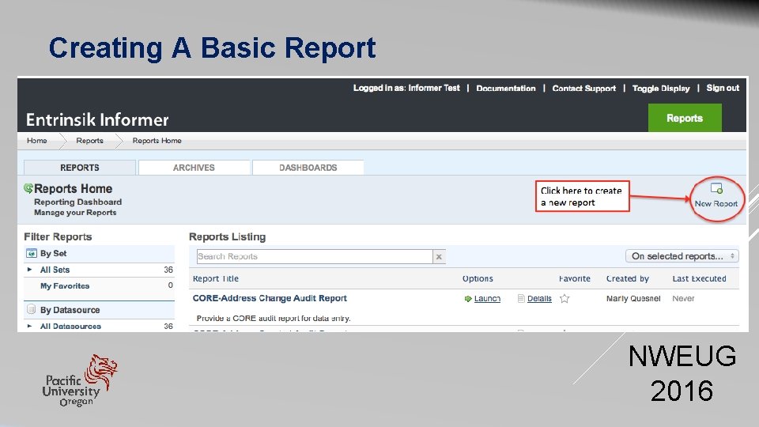Image resolution: width=759 pixels, height=427 pixels.
Task: Click the Launch link
Action: coord(487,299)
